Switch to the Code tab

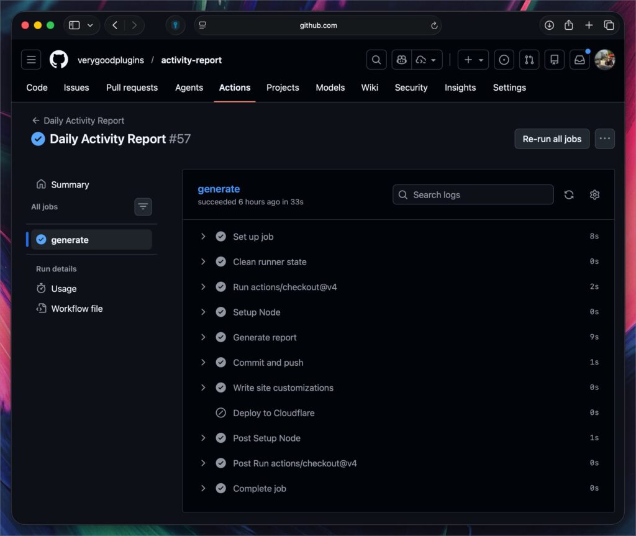(x=37, y=88)
